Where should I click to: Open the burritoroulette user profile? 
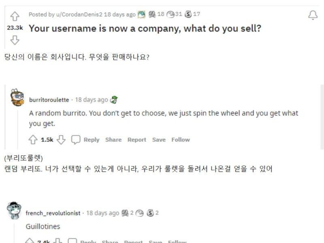[49, 100]
